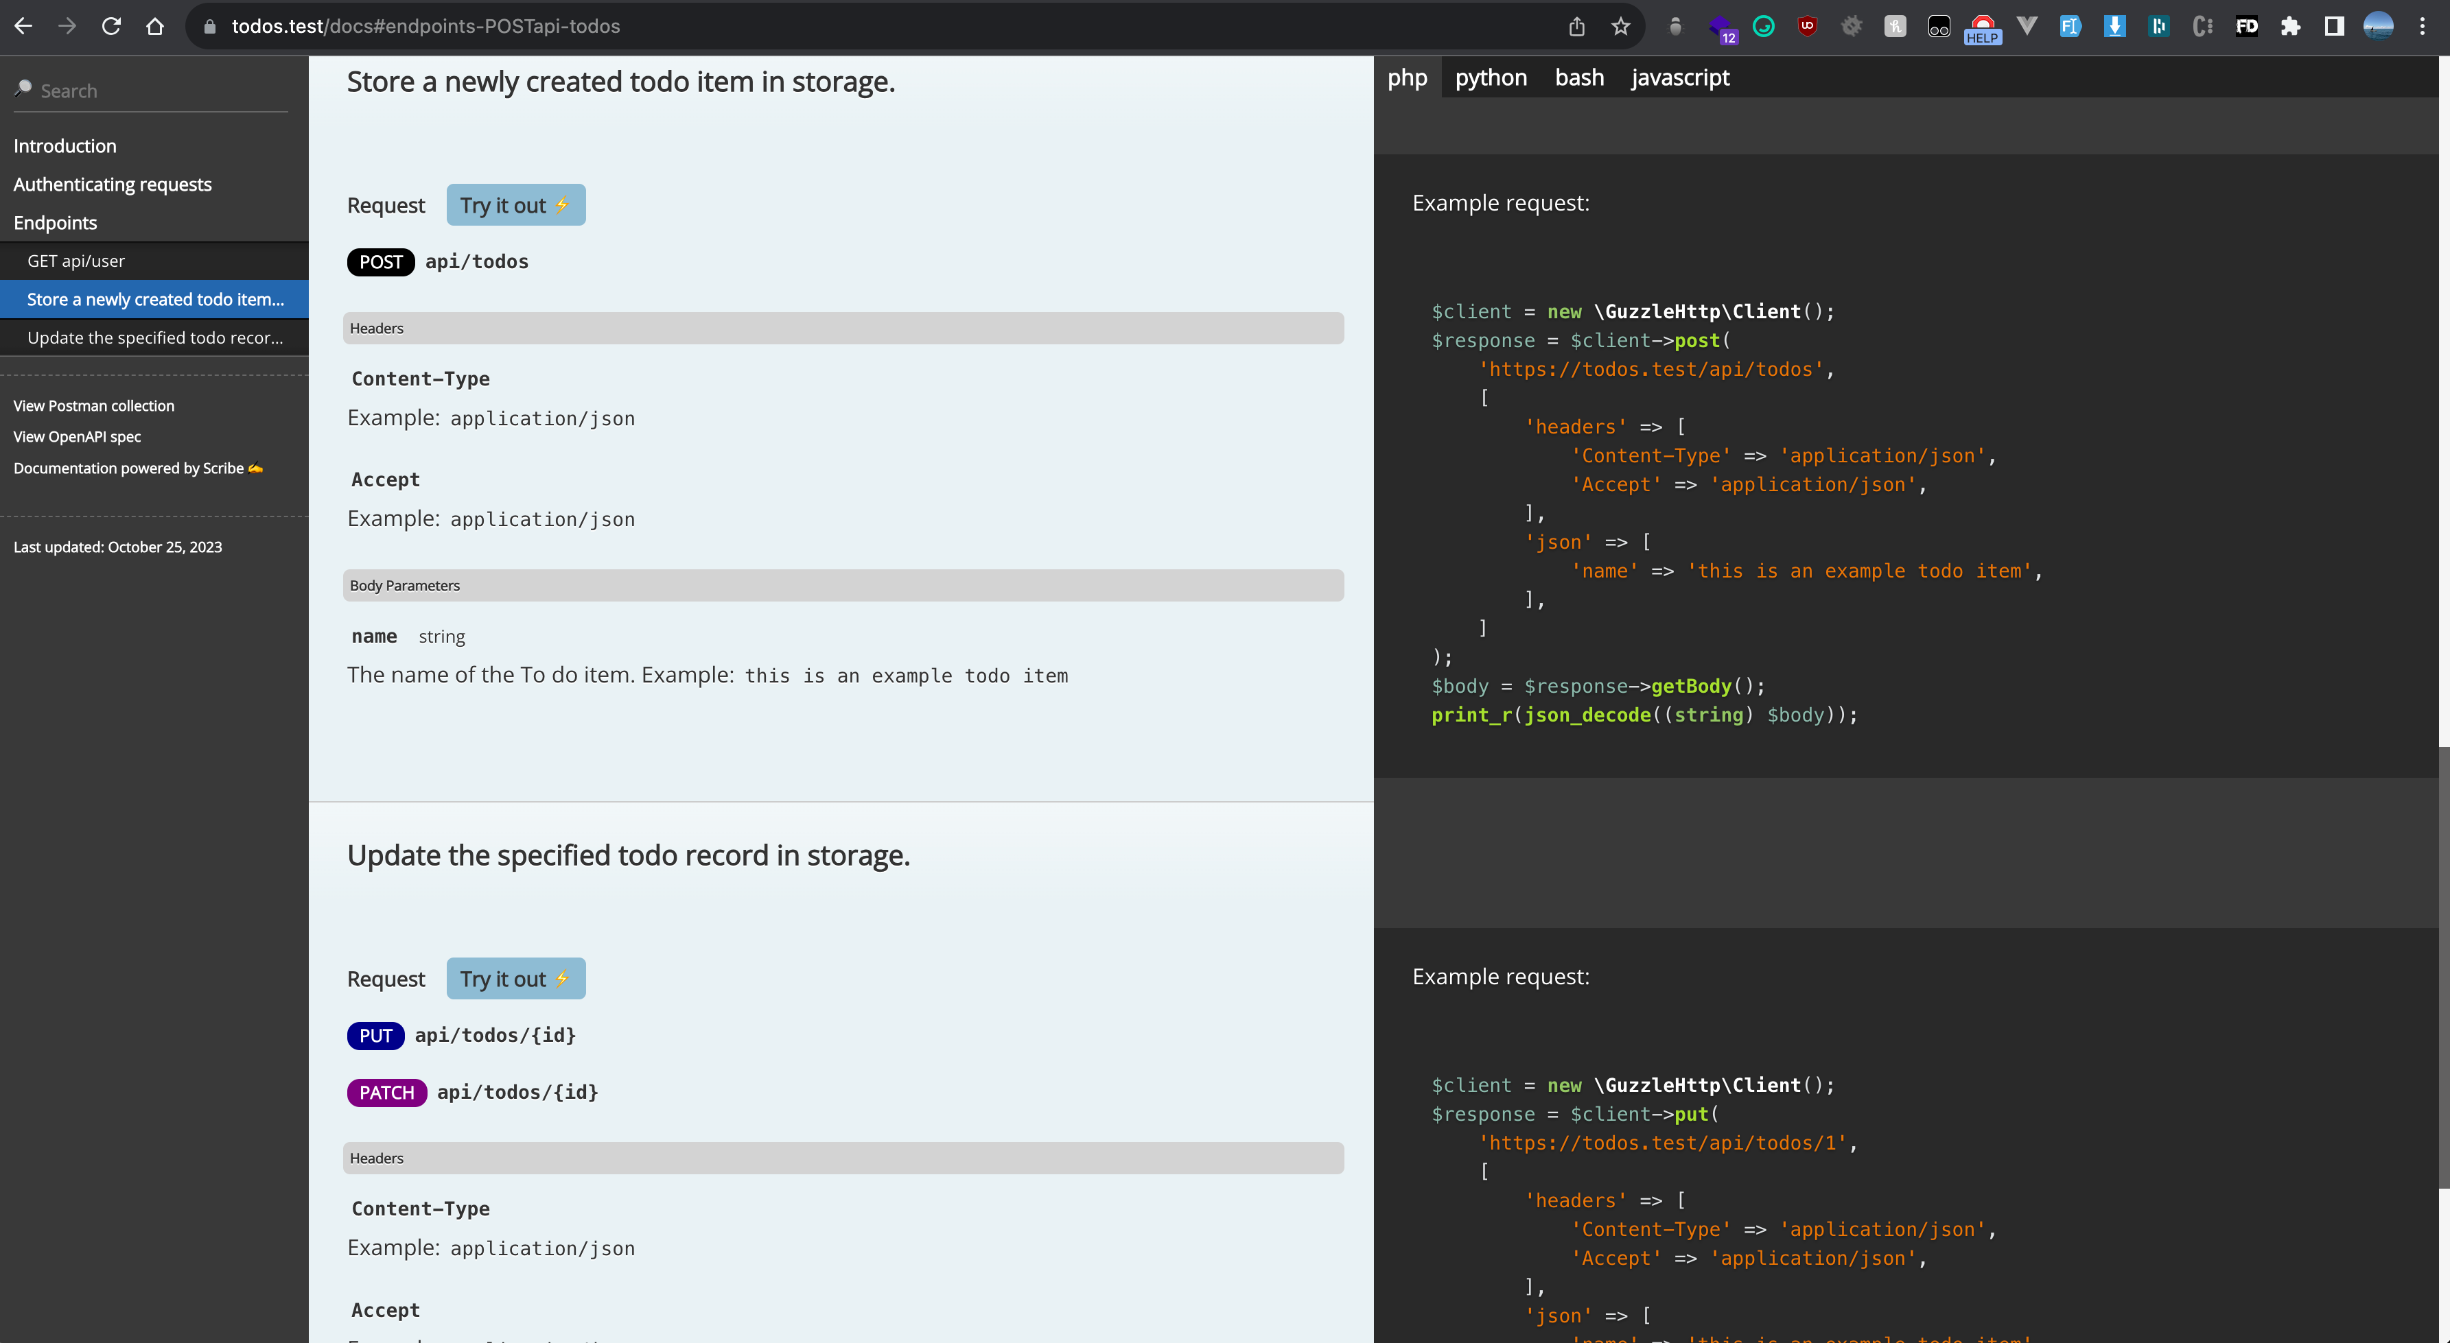The height and width of the screenshot is (1343, 2450).
Task: Open the uBlock Origin extension
Action: click(x=1807, y=25)
